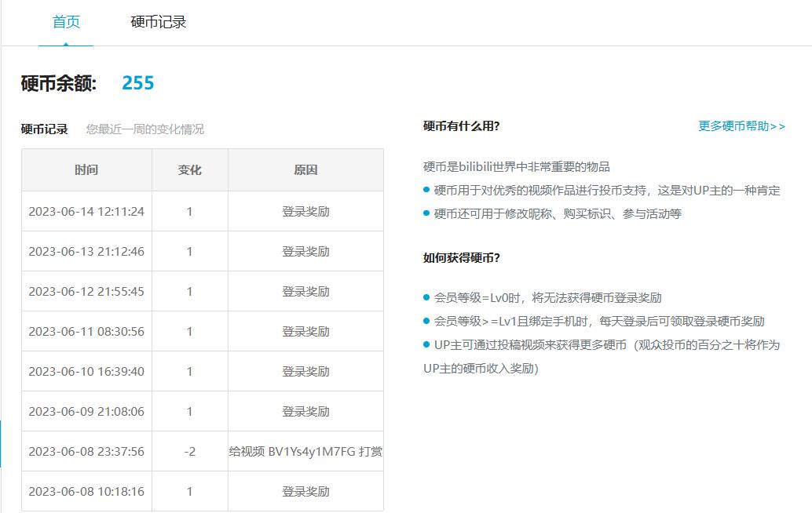
Task: Switch to the 首页 tab
Action: click(66, 22)
